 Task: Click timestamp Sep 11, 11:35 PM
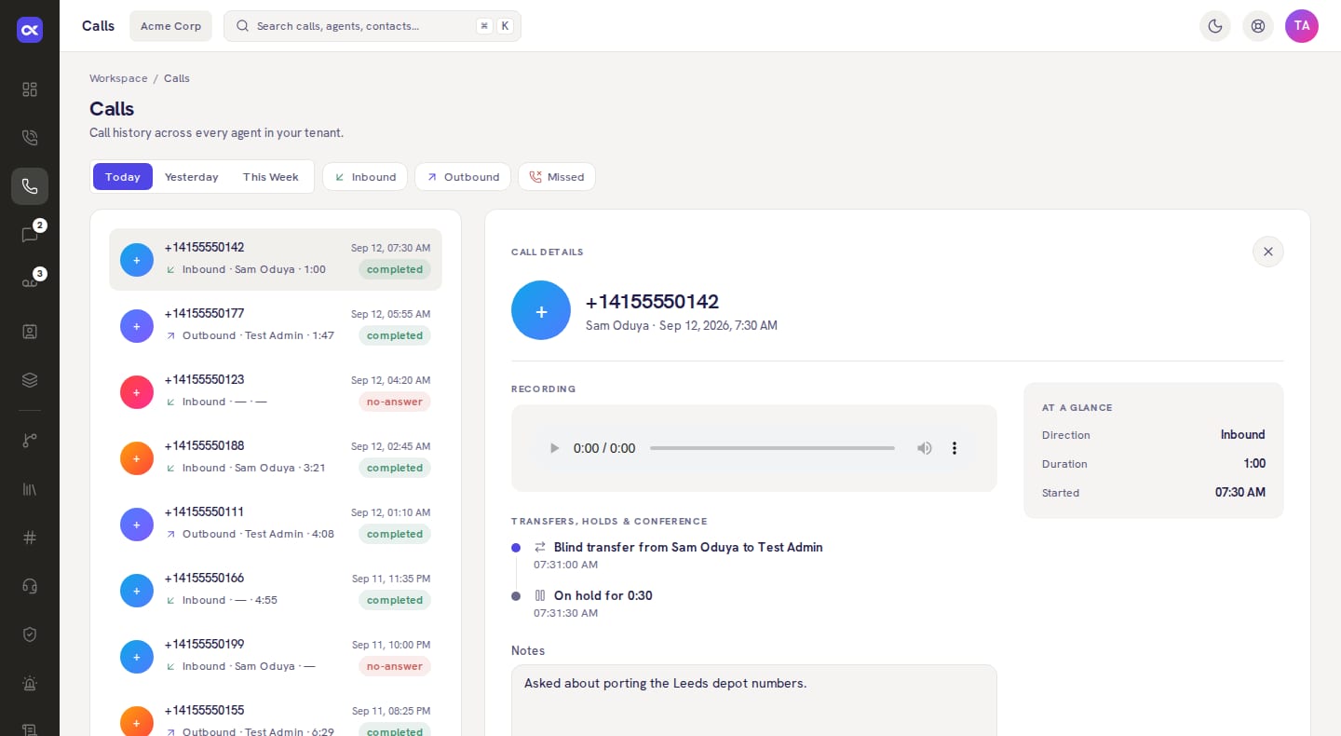click(x=391, y=579)
